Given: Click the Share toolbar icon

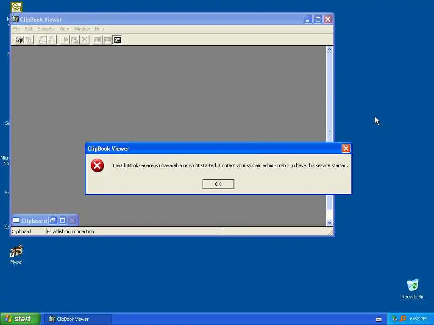Looking at the screenshot, I should click(42, 40).
